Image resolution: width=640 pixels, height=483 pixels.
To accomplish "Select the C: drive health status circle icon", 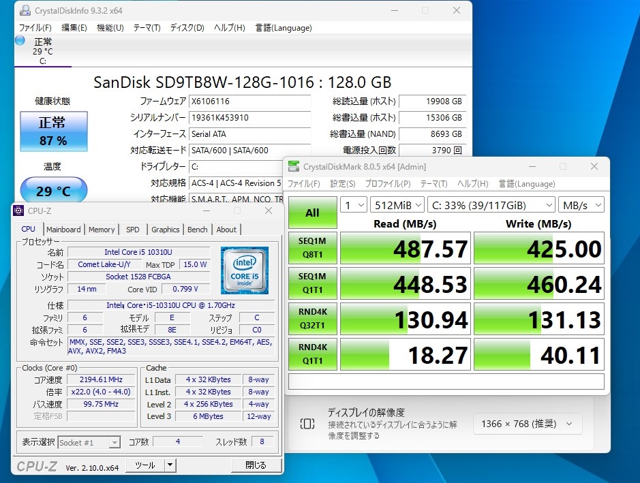I will click(20, 40).
